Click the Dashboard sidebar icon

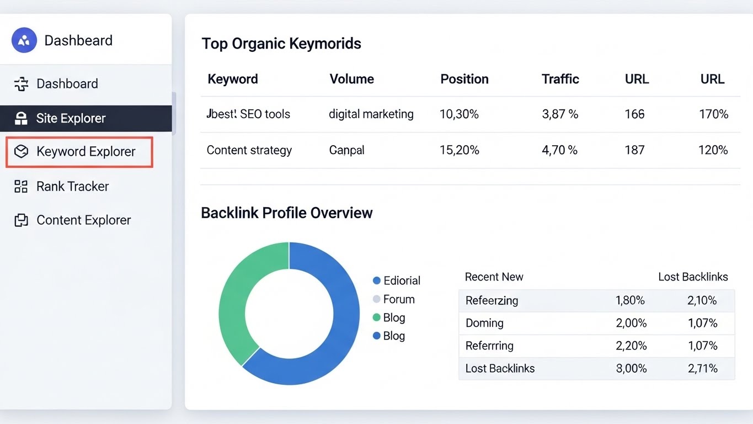(x=21, y=84)
